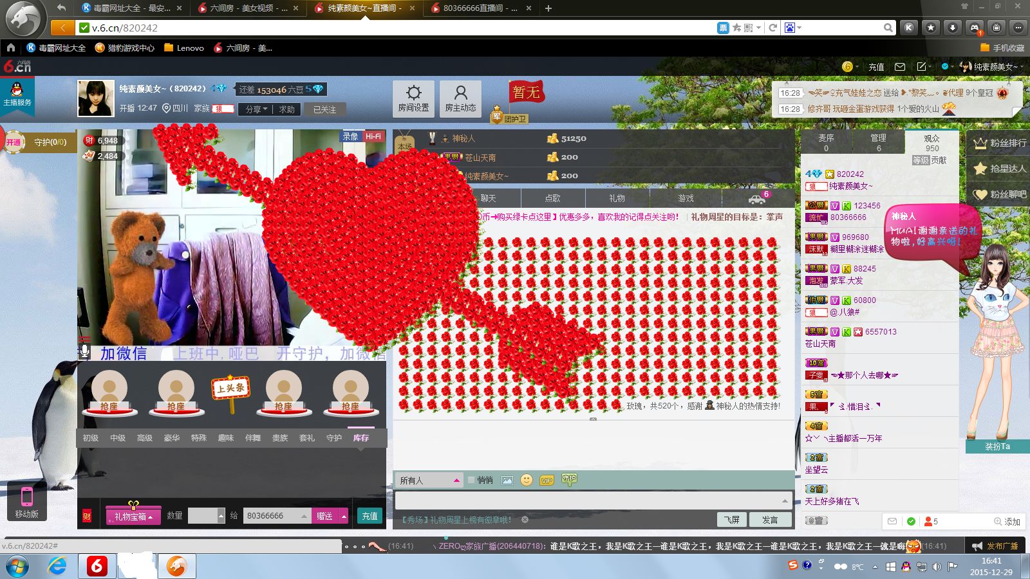The height and width of the screenshot is (579, 1030).
Task: Select the 豪华 gift category tab
Action: tap(172, 437)
